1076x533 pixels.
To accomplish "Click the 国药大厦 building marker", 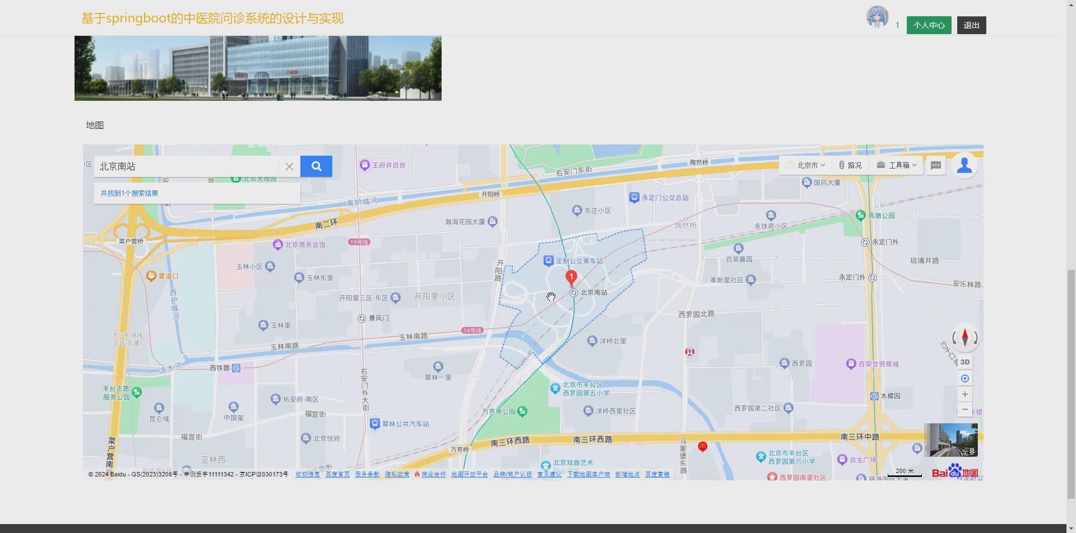I will (x=806, y=182).
